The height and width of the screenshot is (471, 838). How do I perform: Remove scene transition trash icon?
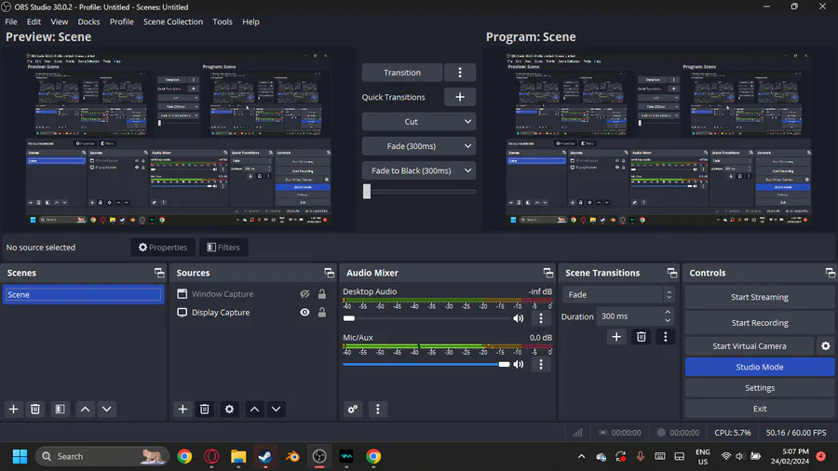(x=642, y=337)
